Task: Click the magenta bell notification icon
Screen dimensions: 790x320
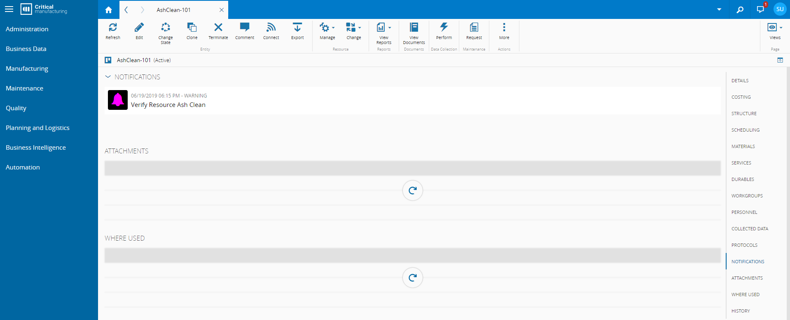Action: click(x=118, y=100)
